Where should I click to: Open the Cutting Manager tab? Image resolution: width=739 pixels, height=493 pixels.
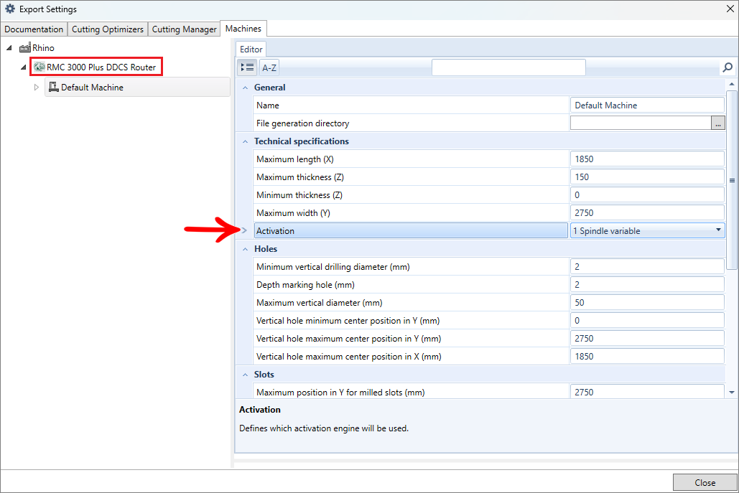pos(184,29)
